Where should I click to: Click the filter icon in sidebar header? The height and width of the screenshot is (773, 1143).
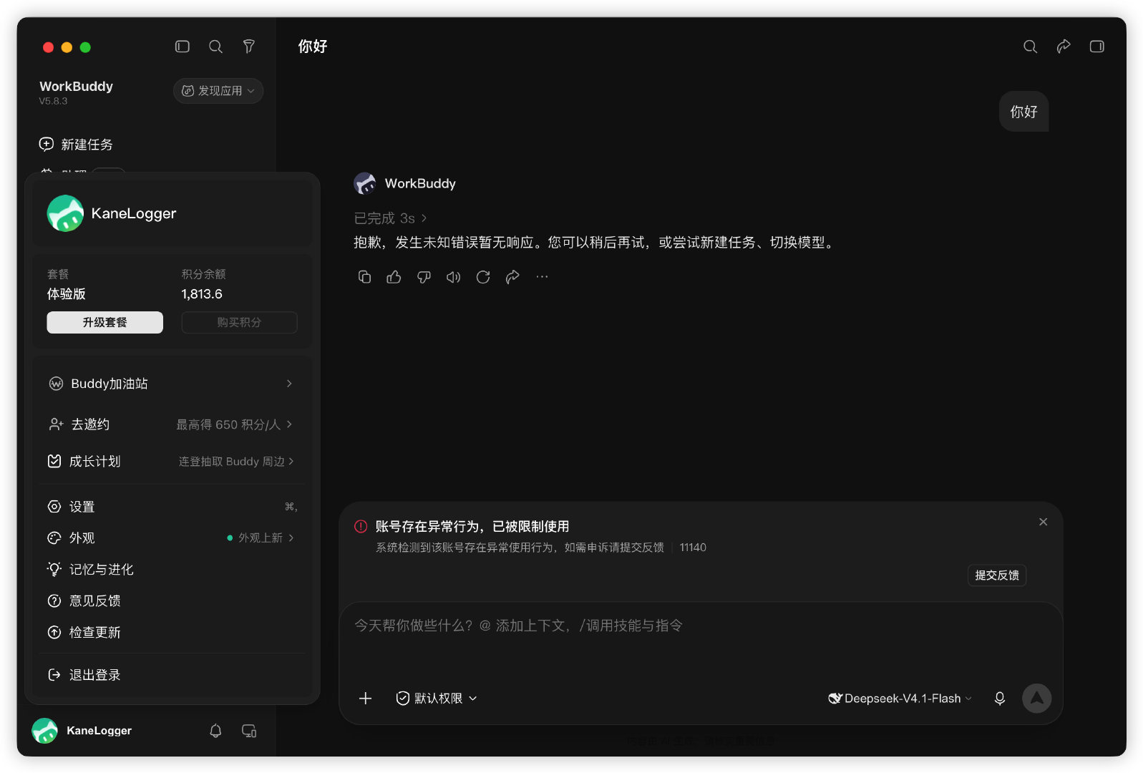pos(249,47)
